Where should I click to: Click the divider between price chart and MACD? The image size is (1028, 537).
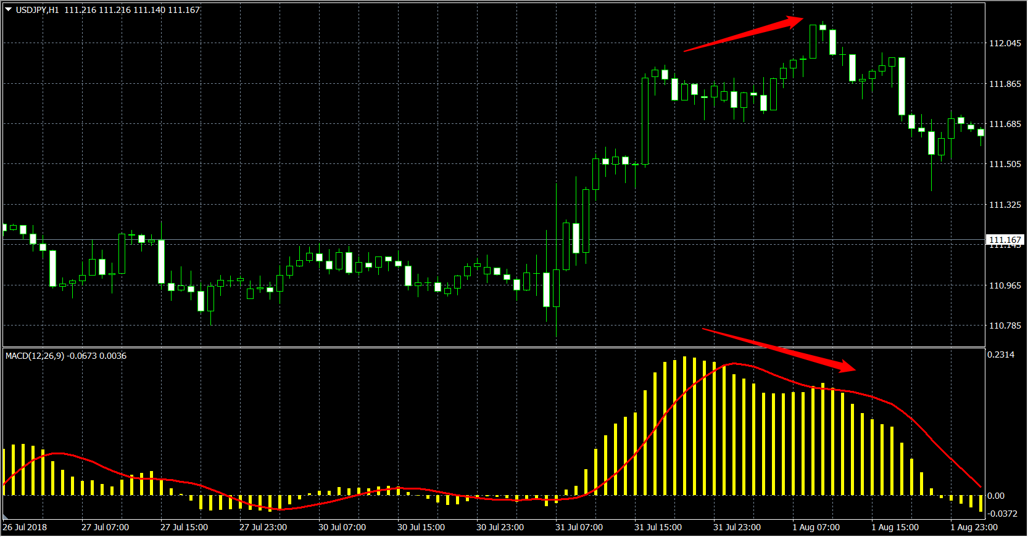494,347
